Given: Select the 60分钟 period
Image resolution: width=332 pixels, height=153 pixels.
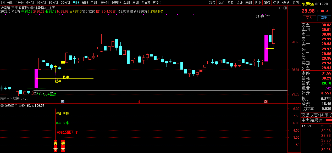Looking at the screenshot, I should pos(65,3).
